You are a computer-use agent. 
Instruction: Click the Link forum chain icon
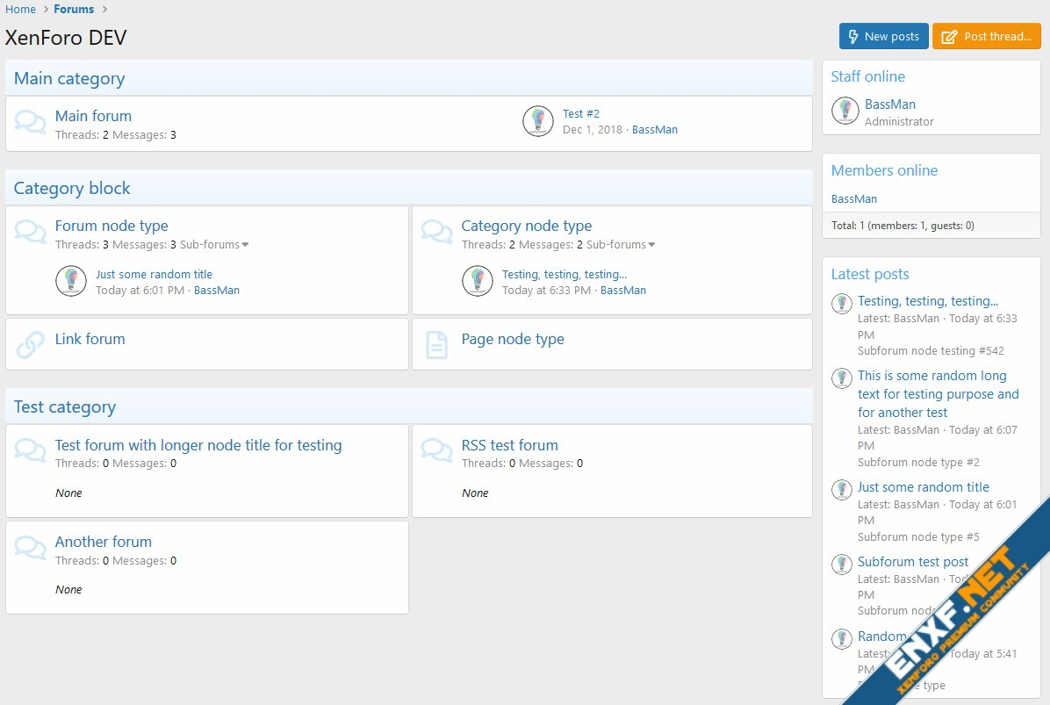pos(31,344)
